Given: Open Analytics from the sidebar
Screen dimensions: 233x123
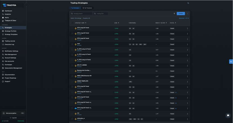Looking at the screenshot, I should 8,14.
